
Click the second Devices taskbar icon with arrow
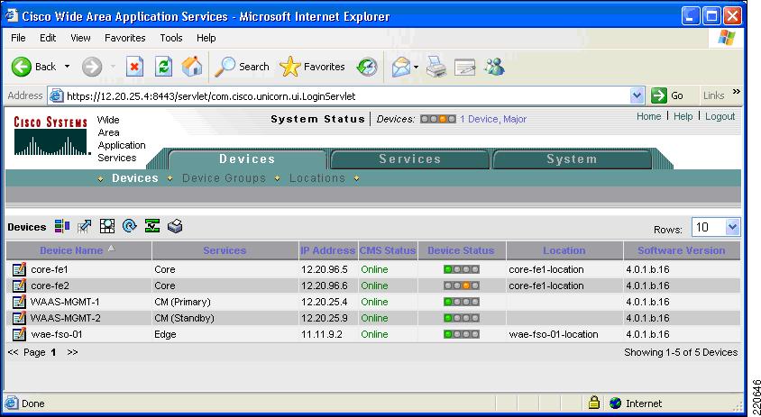[85, 226]
